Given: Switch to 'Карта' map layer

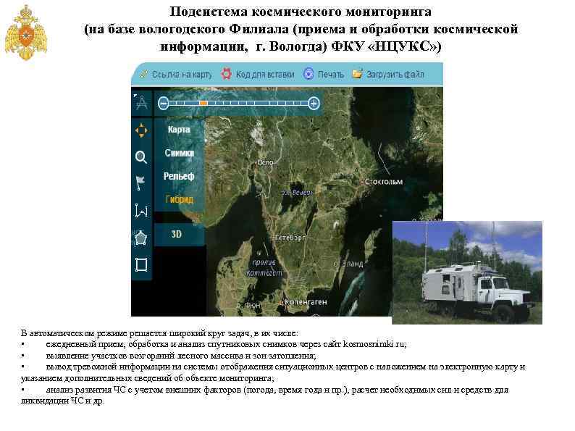Looking at the screenshot, I should [x=179, y=130].
